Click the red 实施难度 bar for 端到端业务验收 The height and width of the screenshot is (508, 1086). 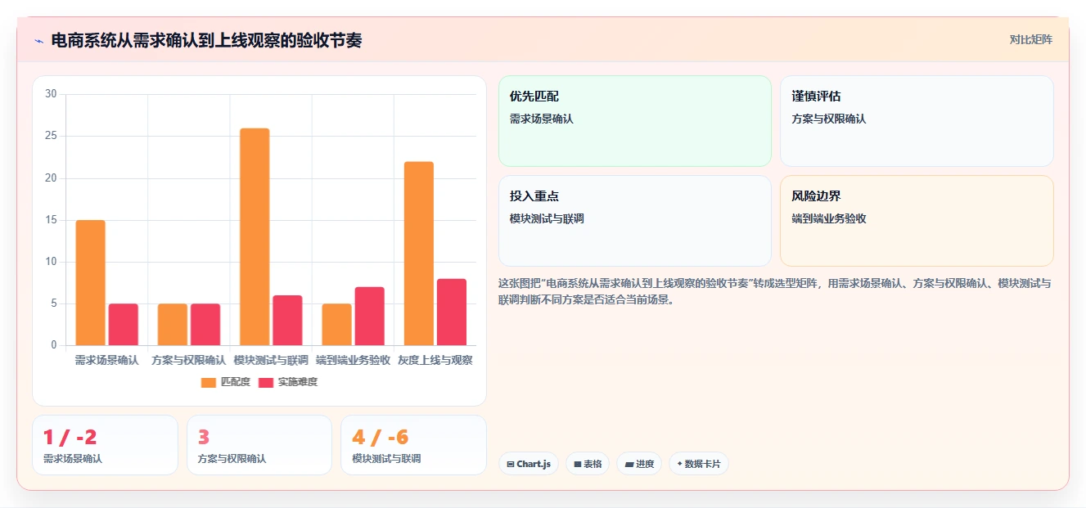tap(369, 316)
